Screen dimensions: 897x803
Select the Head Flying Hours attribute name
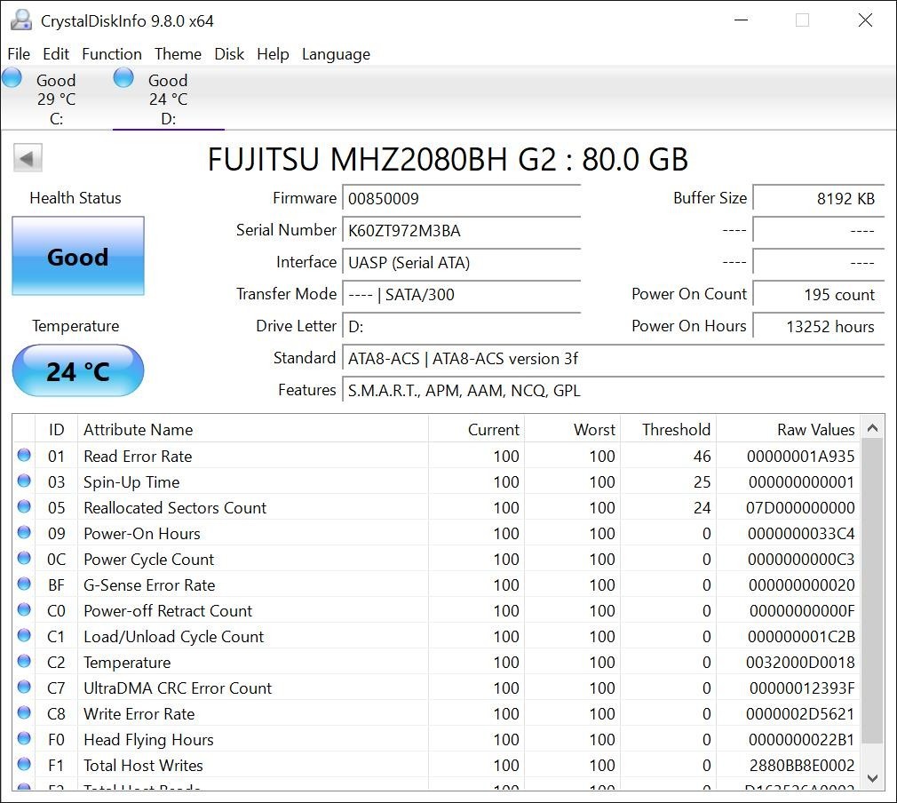click(x=148, y=739)
